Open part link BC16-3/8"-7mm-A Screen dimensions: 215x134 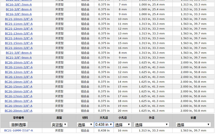(19, 5)
